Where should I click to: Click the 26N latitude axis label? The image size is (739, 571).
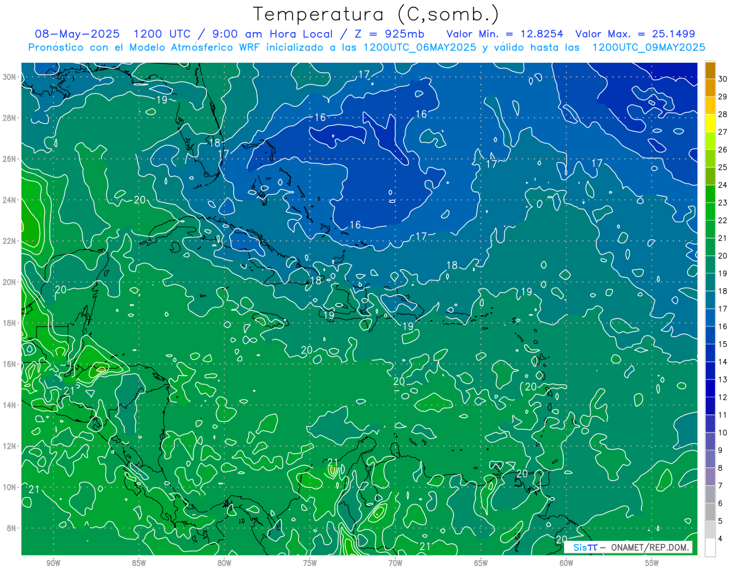(10, 159)
